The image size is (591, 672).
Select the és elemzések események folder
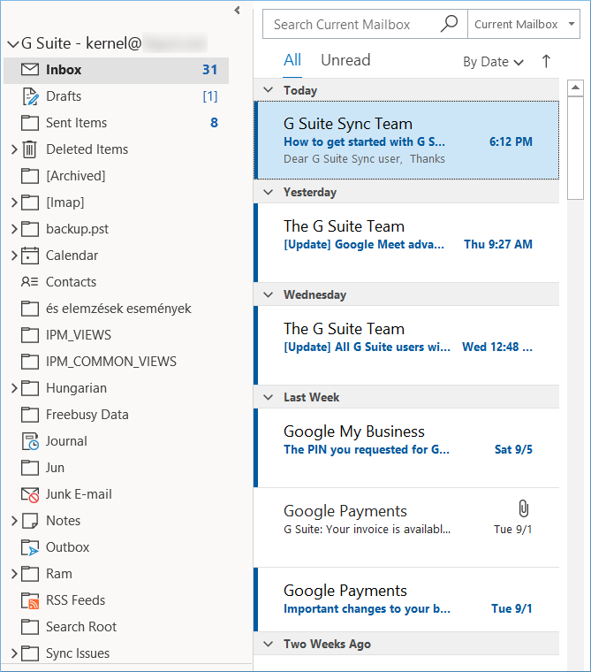(118, 309)
